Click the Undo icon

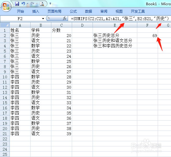(x=23, y=4)
